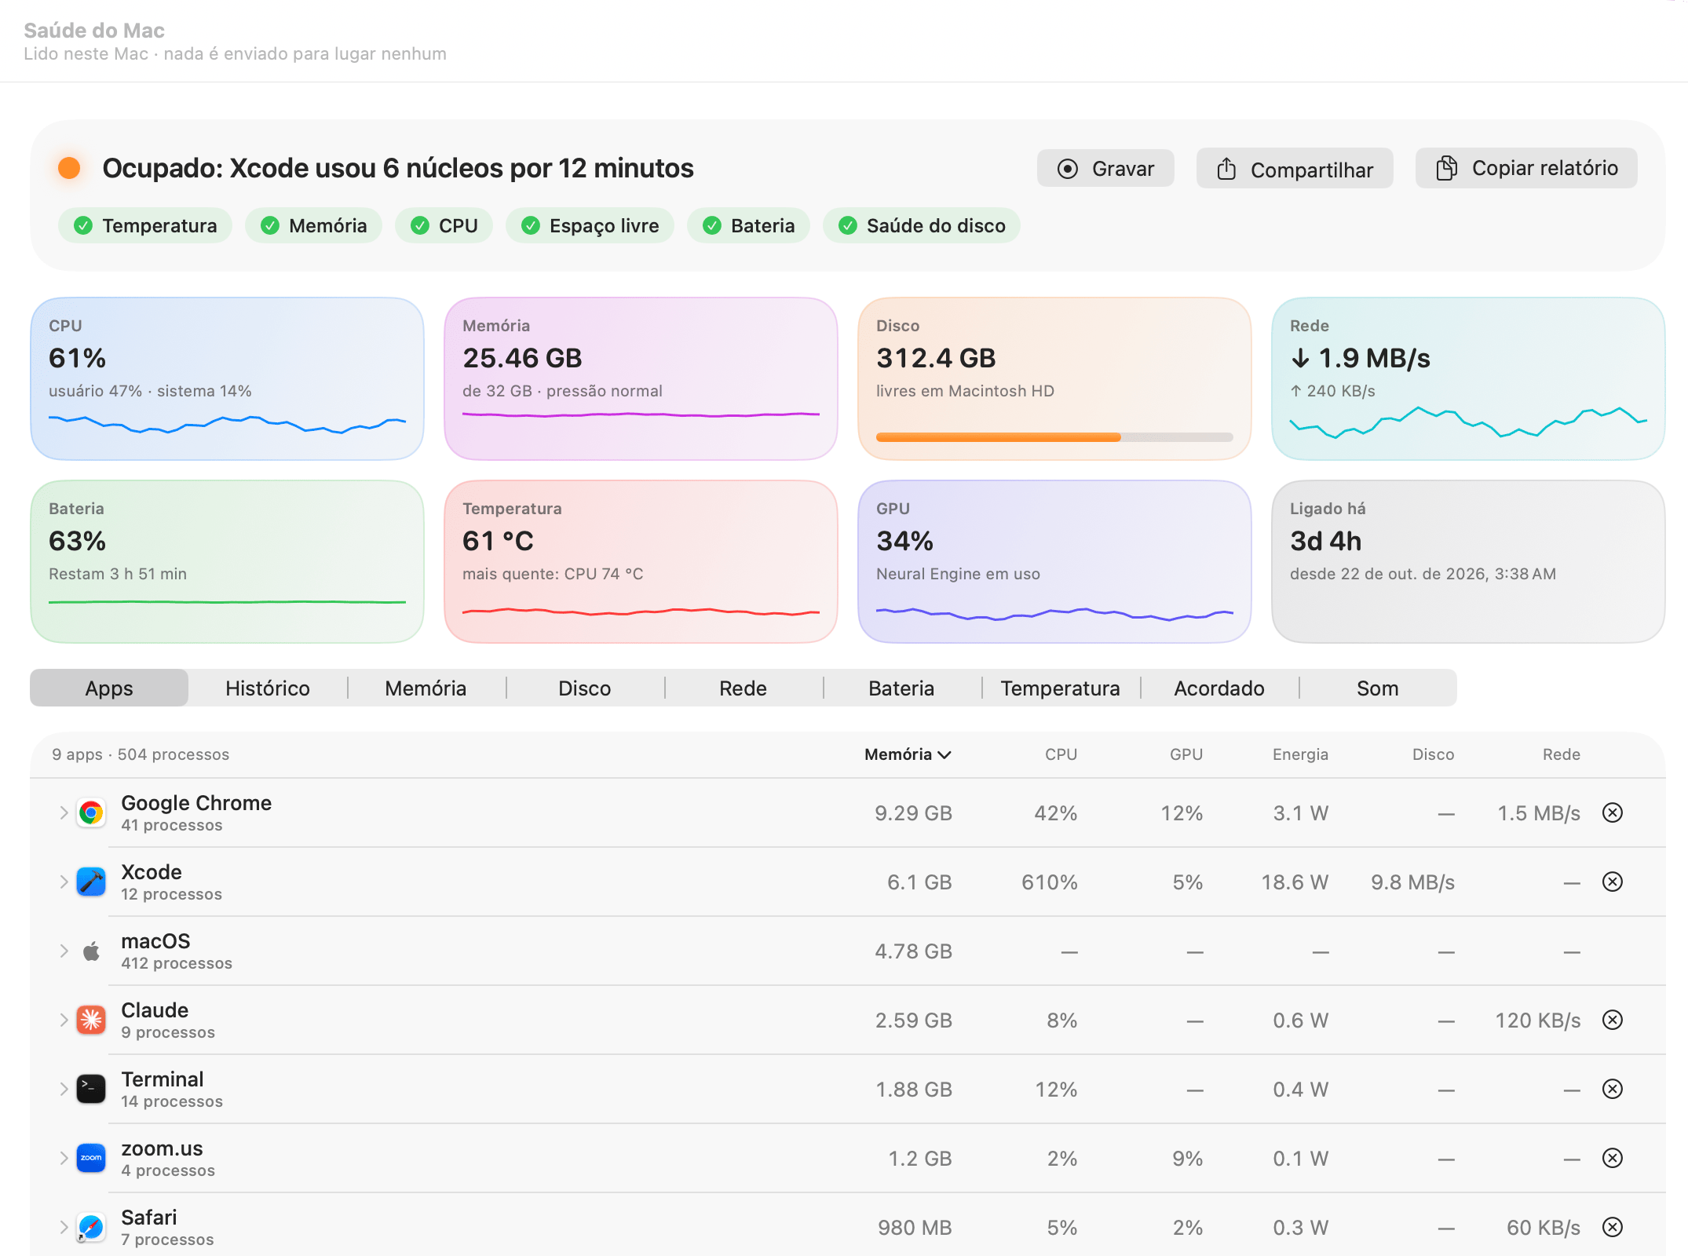Click the Xcode hammer icon
The height and width of the screenshot is (1256, 1688).
pos(91,882)
